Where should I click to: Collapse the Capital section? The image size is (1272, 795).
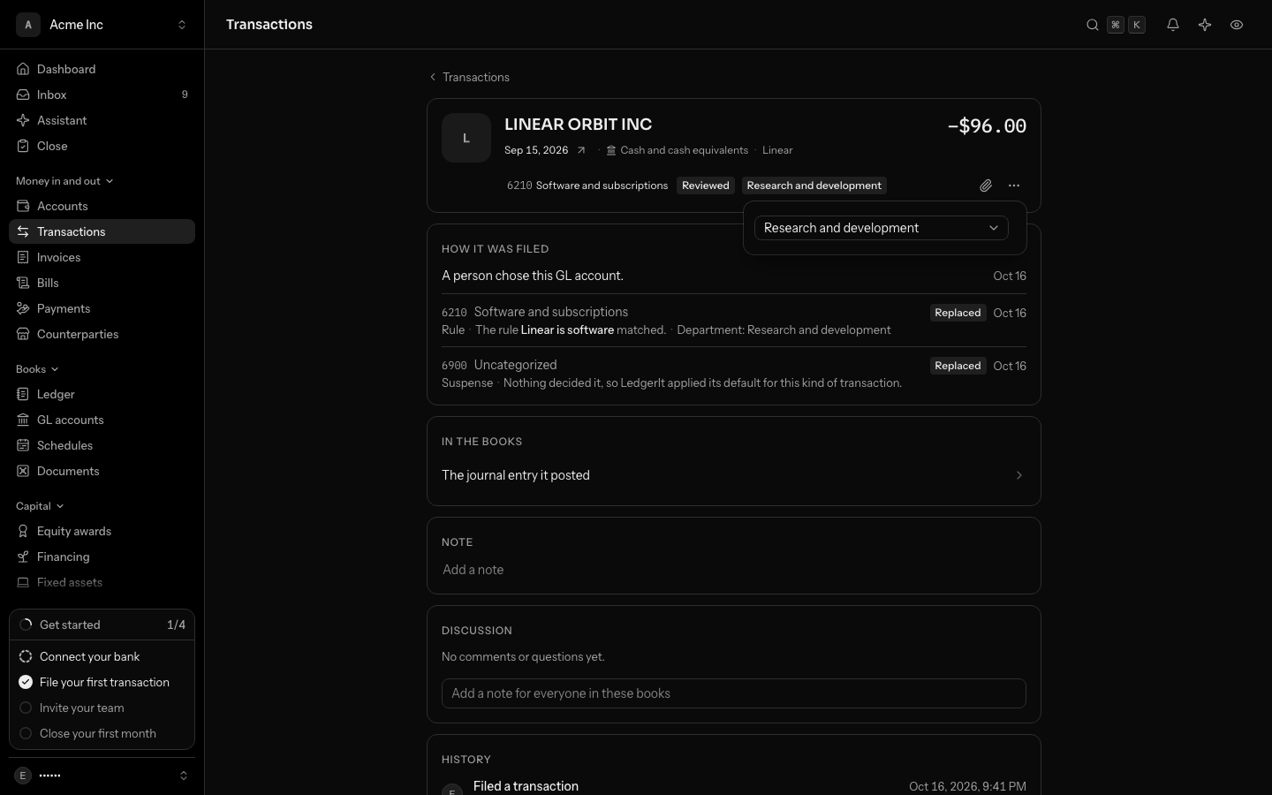pyautogui.click(x=40, y=506)
